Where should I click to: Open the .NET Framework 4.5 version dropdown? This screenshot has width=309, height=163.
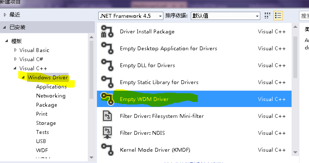[x=131, y=16]
